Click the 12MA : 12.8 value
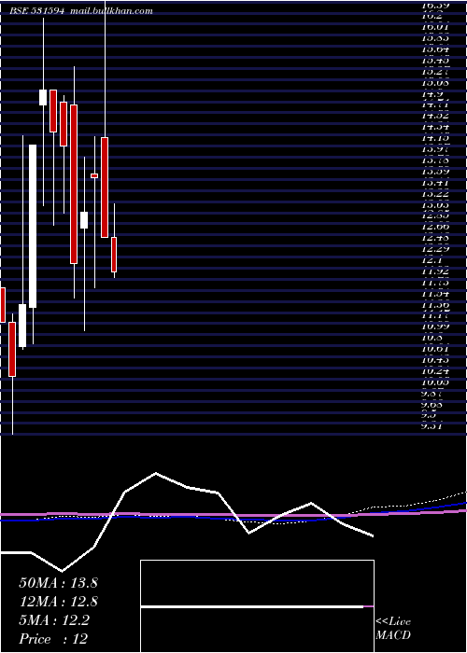 [x=58, y=602]
